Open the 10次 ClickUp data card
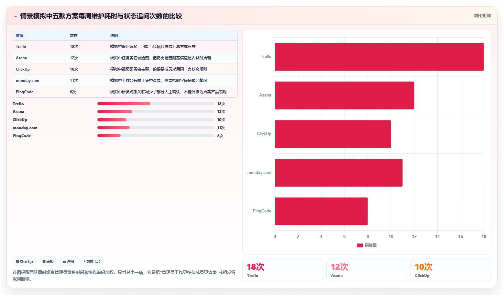The height and width of the screenshot is (295, 504). (451, 270)
